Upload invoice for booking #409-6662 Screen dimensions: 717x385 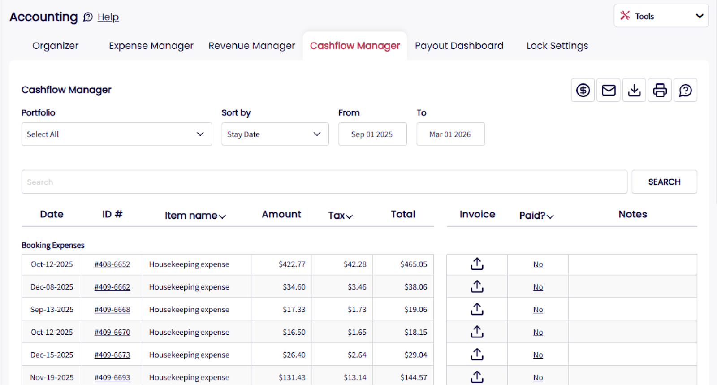pos(477,286)
